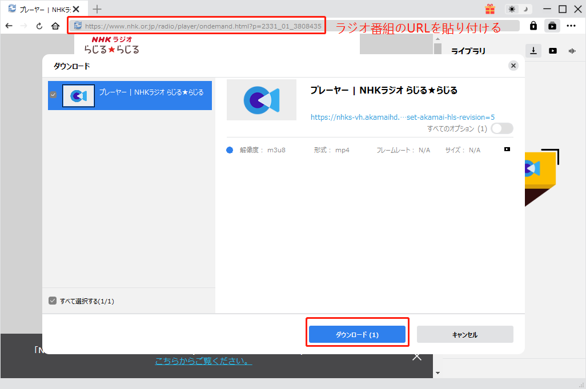This screenshot has height=389, width=586.
Task: Open library audio waveform tab icon
Action: click(x=572, y=51)
